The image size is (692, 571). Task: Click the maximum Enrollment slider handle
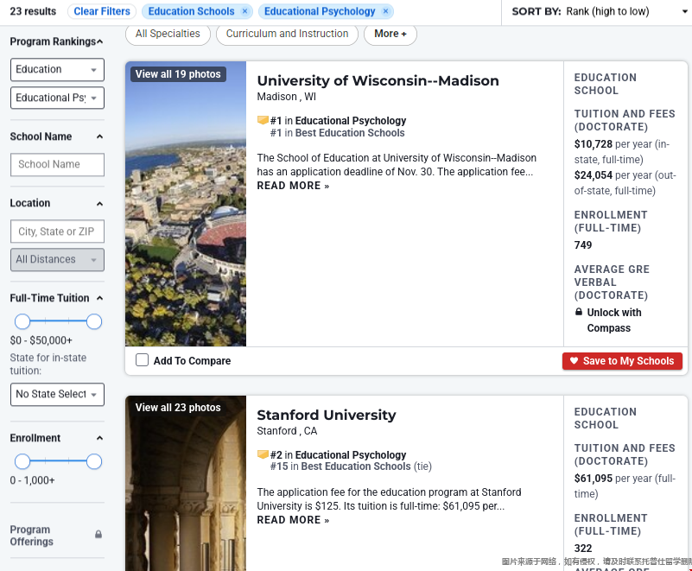(94, 461)
